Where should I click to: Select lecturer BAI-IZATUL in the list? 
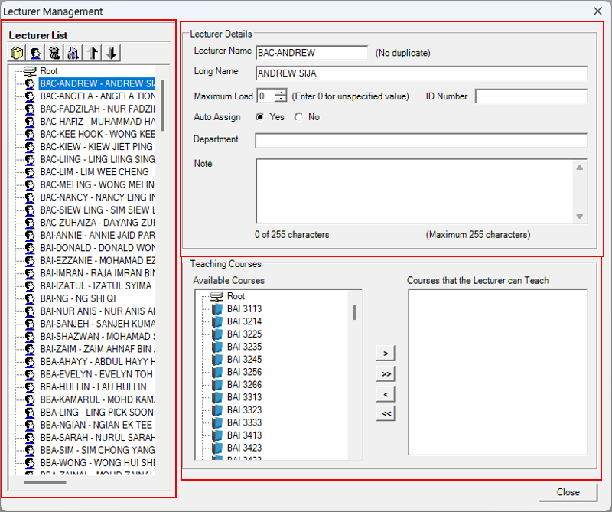coord(96,286)
